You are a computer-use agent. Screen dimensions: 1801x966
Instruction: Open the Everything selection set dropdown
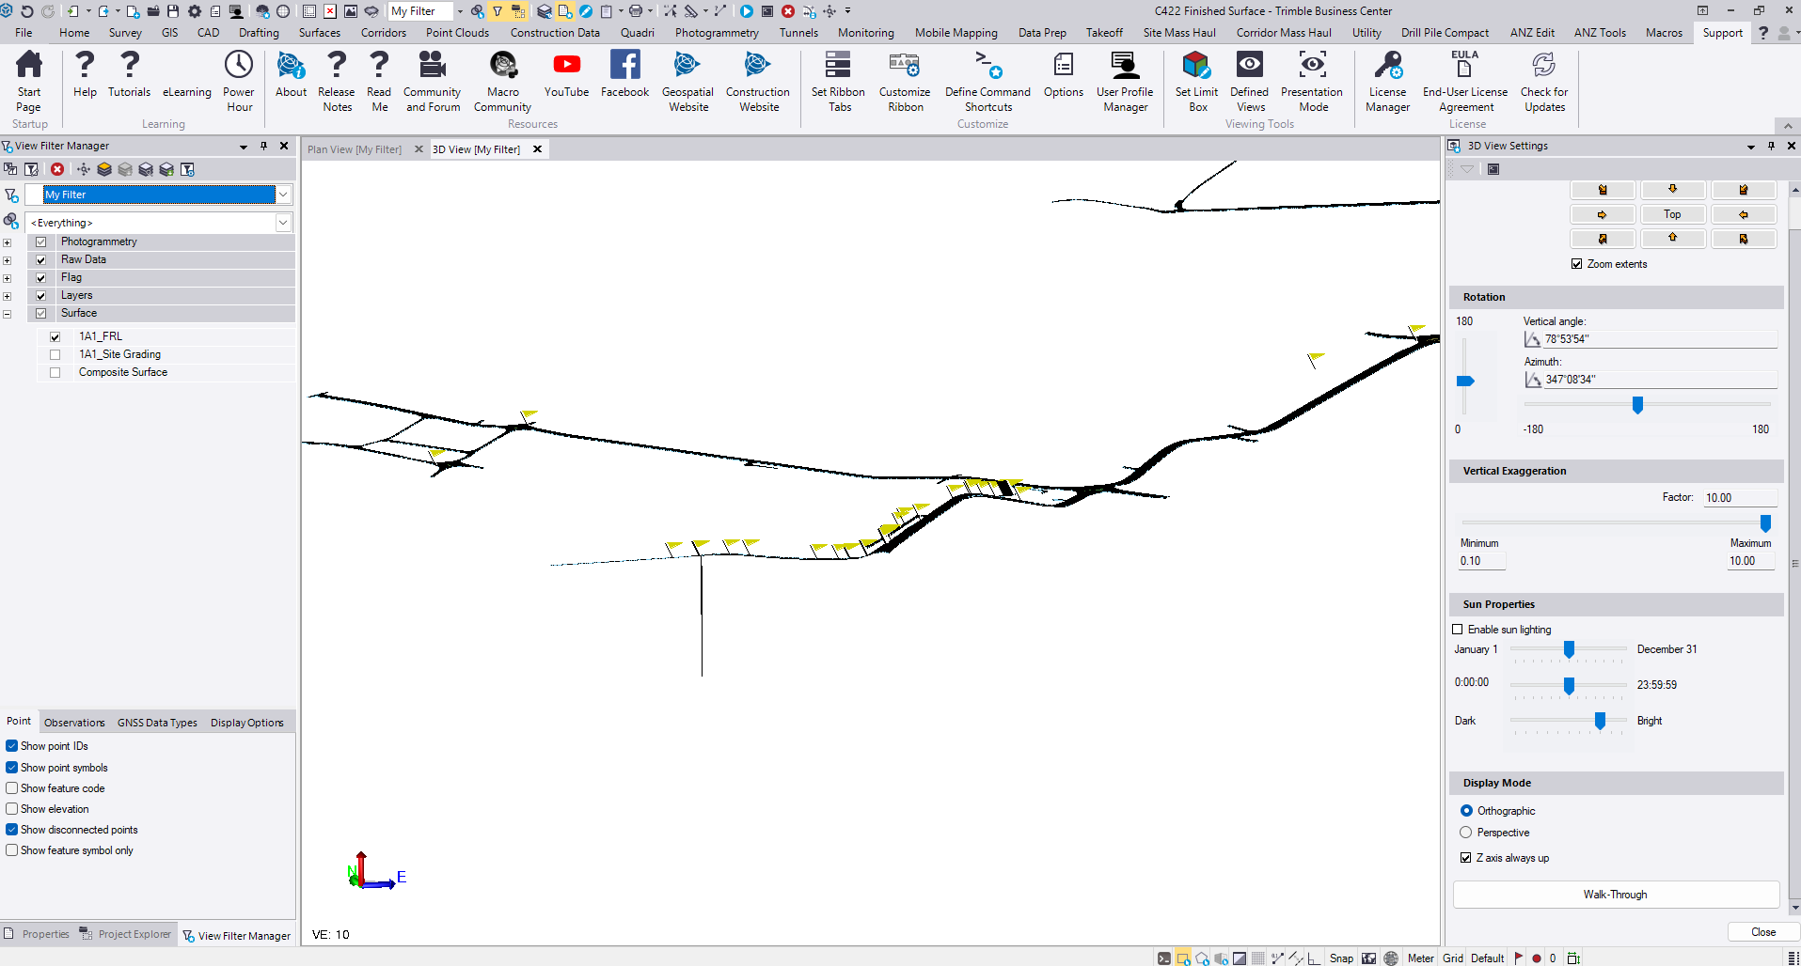coord(283,223)
